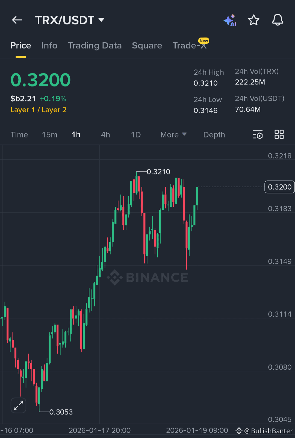This screenshot has height=438, width=295.
Task: Click the 0.3210 high label on the chart
Action: [x=159, y=172]
